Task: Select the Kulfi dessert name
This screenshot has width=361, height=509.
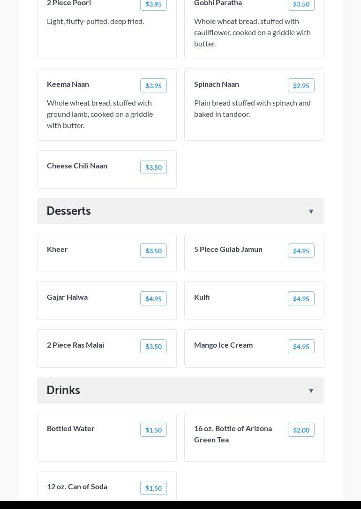Action: [202, 297]
